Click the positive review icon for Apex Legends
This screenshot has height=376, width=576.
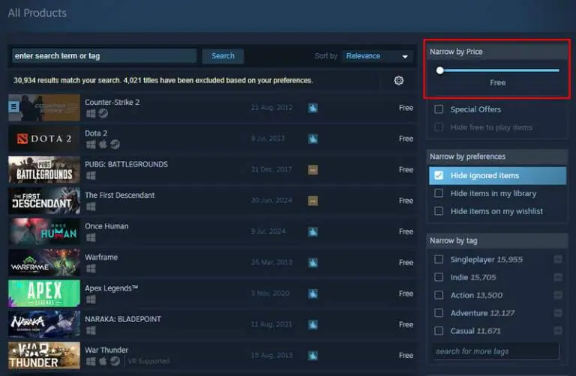pyautogui.click(x=313, y=294)
